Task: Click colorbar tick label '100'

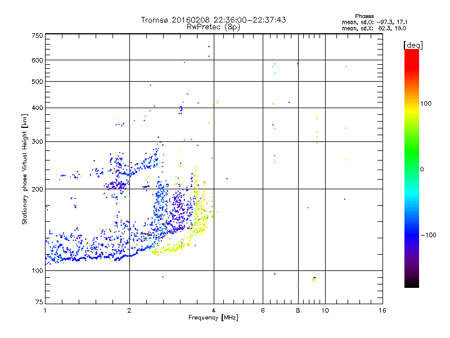Action: pyautogui.click(x=426, y=104)
